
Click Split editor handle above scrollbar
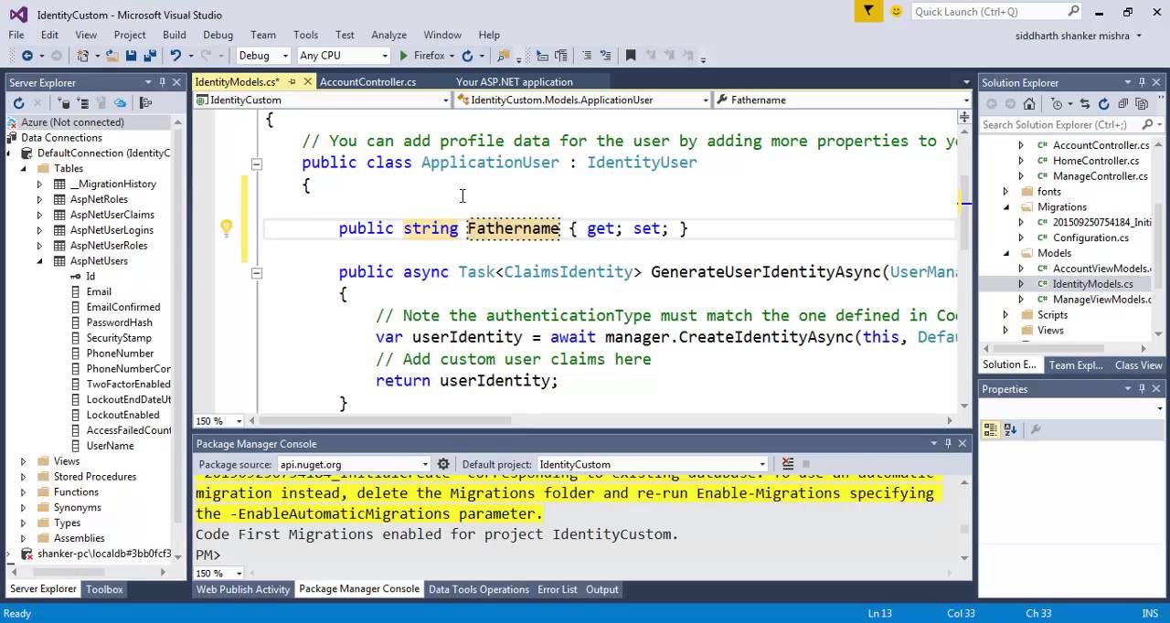tap(963, 117)
